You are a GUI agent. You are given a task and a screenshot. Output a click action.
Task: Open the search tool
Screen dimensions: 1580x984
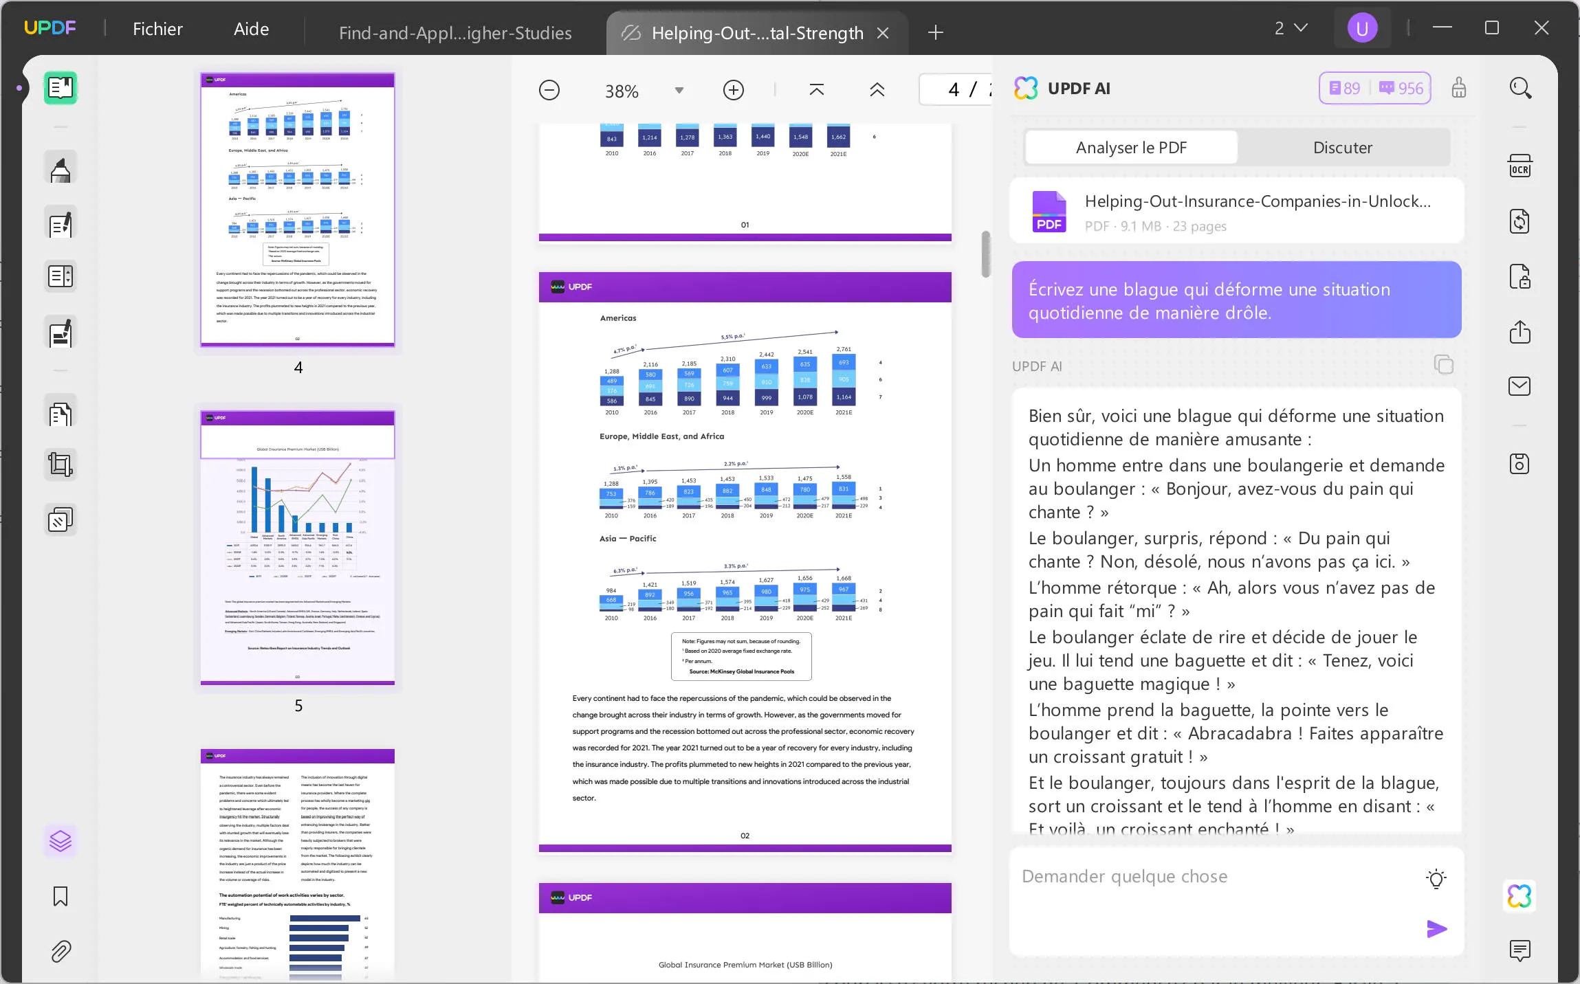(1519, 88)
